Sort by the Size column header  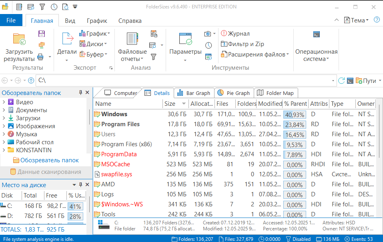[x=175, y=104]
